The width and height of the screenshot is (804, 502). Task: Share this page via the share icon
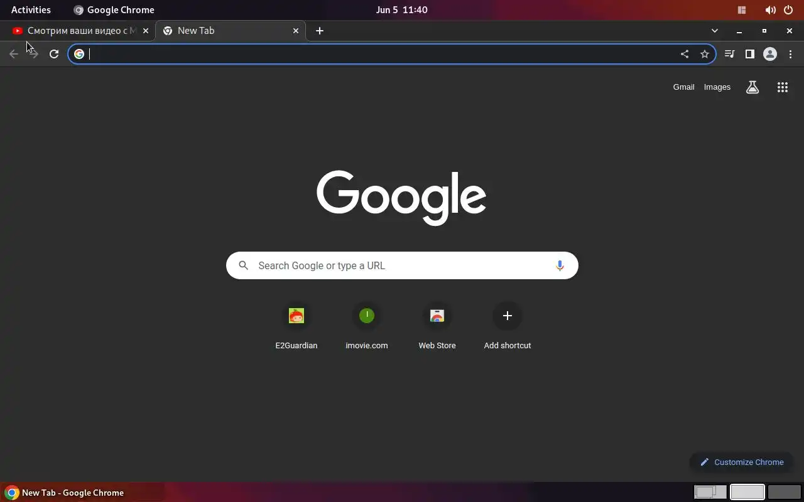click(685, 54)
